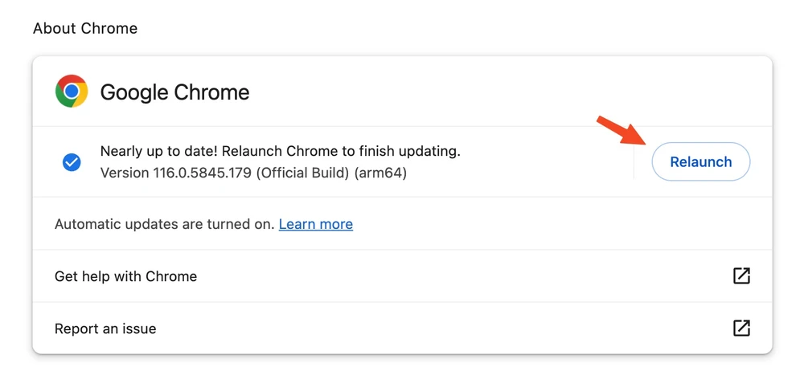Click the Version 116.0.5845.179 number
This screenshot has height=375, width=804.
coord(201,173)
